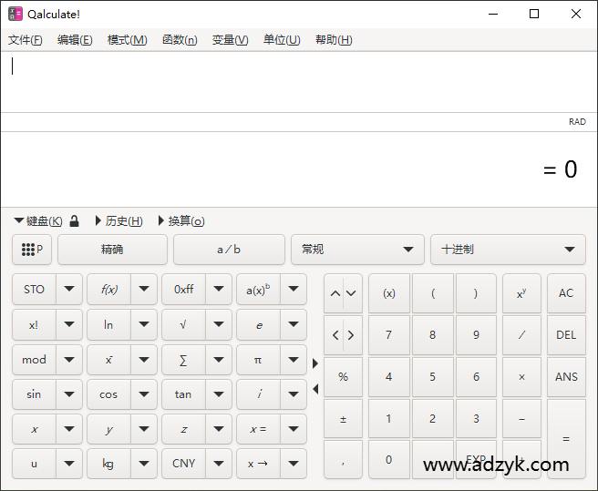Open the dropdown arrow next to 0xff

tap(219, 289)
